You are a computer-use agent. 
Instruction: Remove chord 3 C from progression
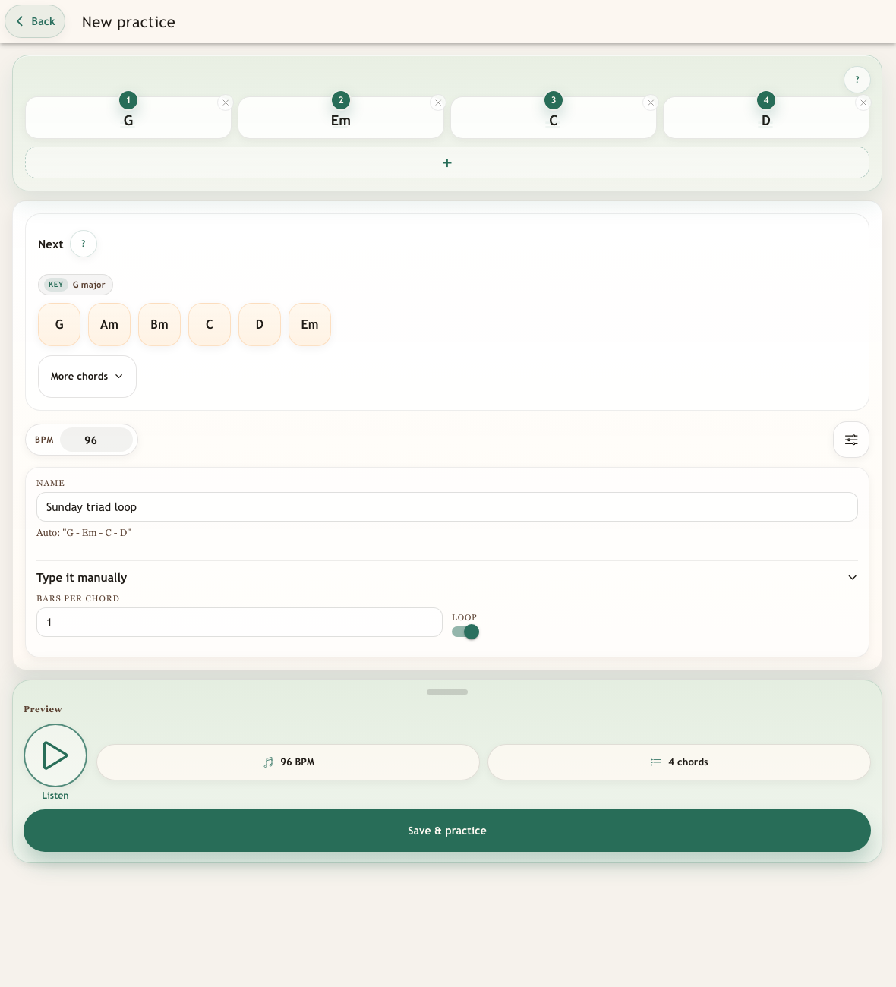pos(651,102)
